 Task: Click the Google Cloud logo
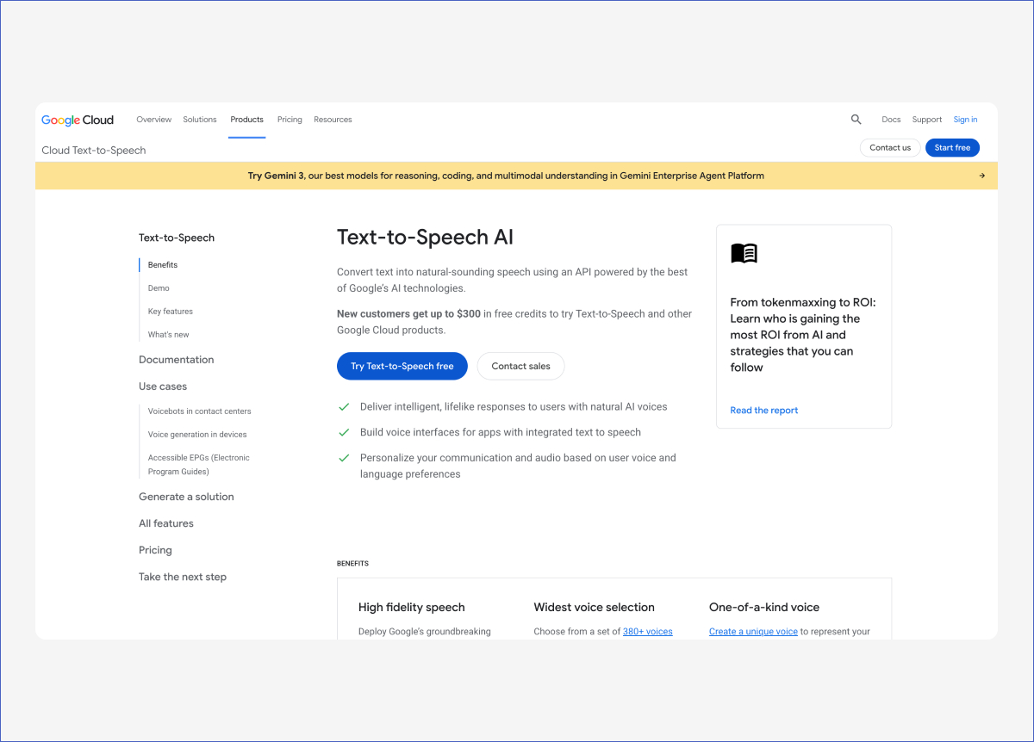tap(78, 120)
